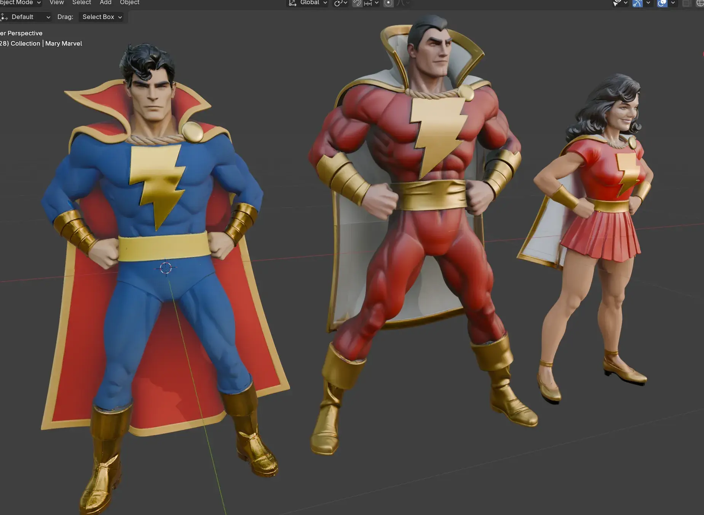Viewport: 704px width, 515px height.
Task: Open the Object Mode dropdown
Action: (x=20, y=3)
